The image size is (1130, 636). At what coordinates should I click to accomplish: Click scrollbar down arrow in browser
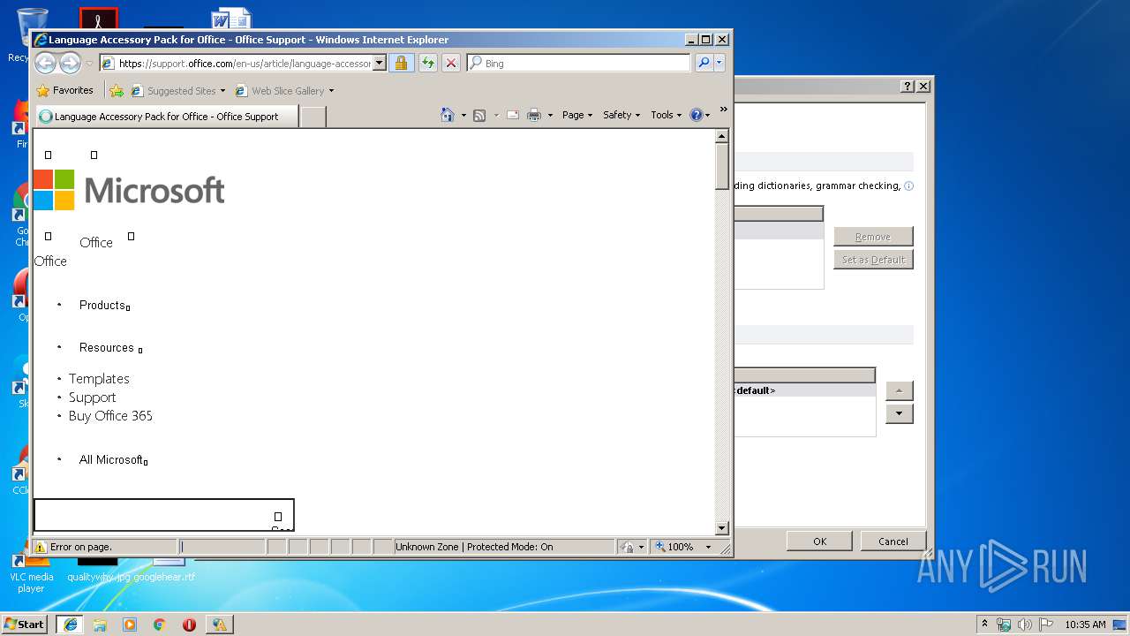coord(721,528)
